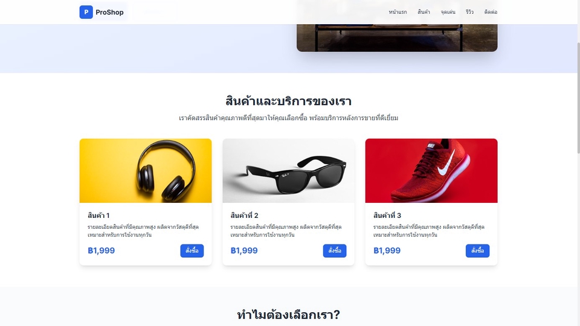580x326 pixels.
Task: Order สินค้าที่ 3 with สั่งซื้อ button
Action: coord(477,251)
